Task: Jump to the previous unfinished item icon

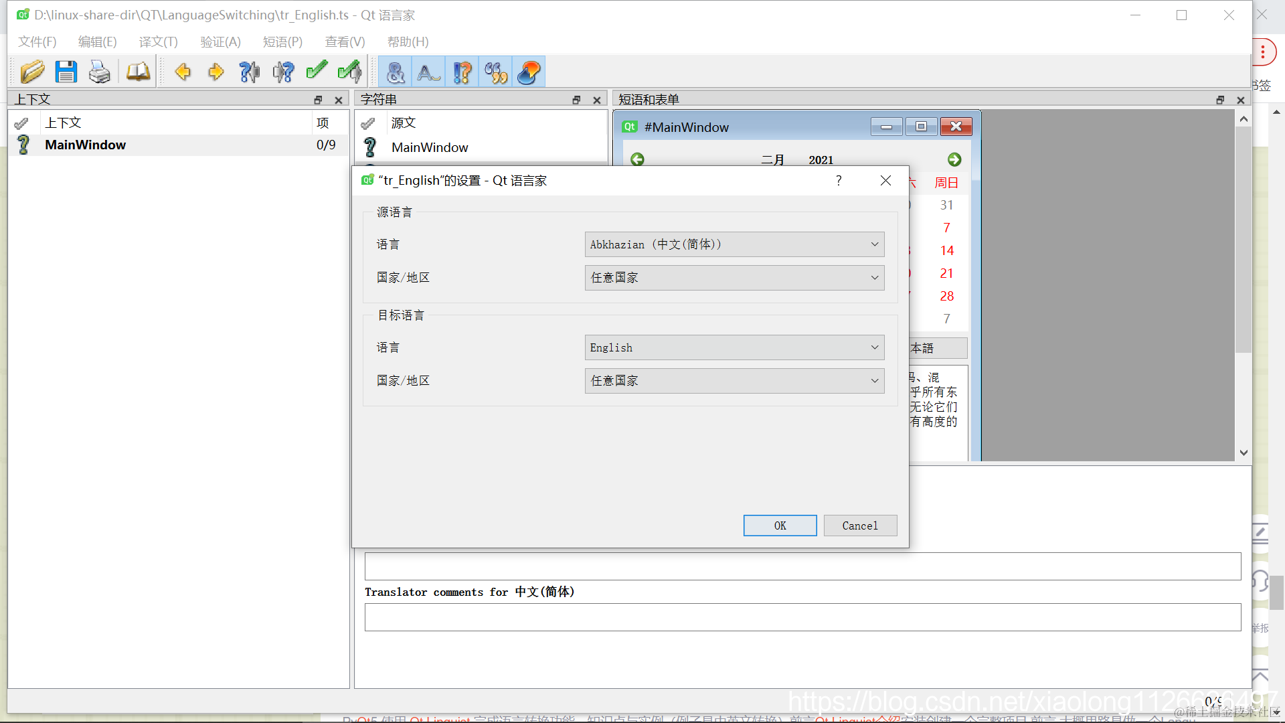Action: [250, 72]
